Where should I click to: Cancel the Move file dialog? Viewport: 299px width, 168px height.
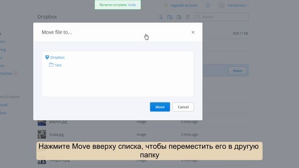click(x=183, y=107)
